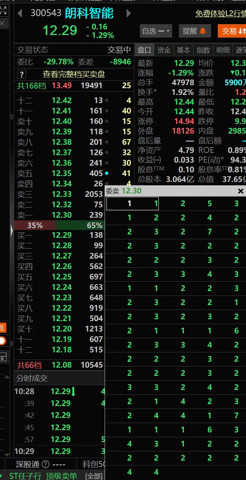
Task: Click 净资产 value 4.79
Action: coord(186,150)
